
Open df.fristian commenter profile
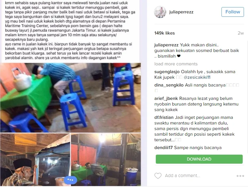[164, 118]
